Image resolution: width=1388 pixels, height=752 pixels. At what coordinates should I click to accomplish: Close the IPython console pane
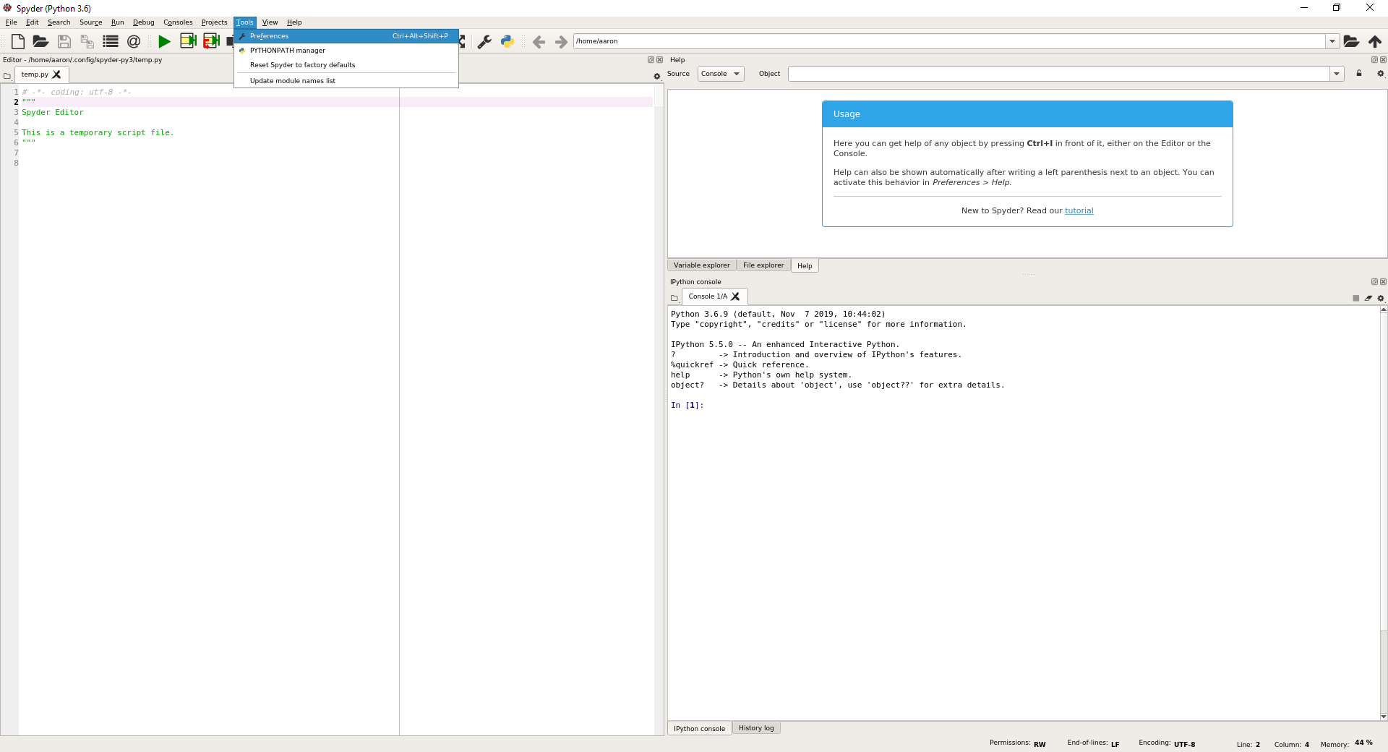tap(1383, 282)
